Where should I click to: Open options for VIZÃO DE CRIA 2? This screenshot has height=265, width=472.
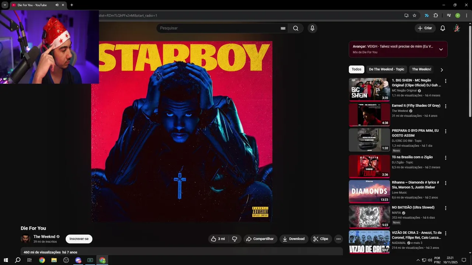coord(445,233)
